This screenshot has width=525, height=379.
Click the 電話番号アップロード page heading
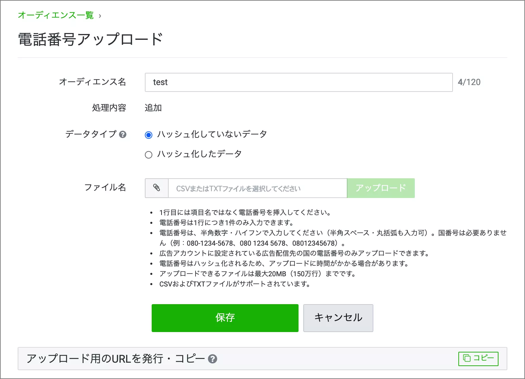click(90, 39)
